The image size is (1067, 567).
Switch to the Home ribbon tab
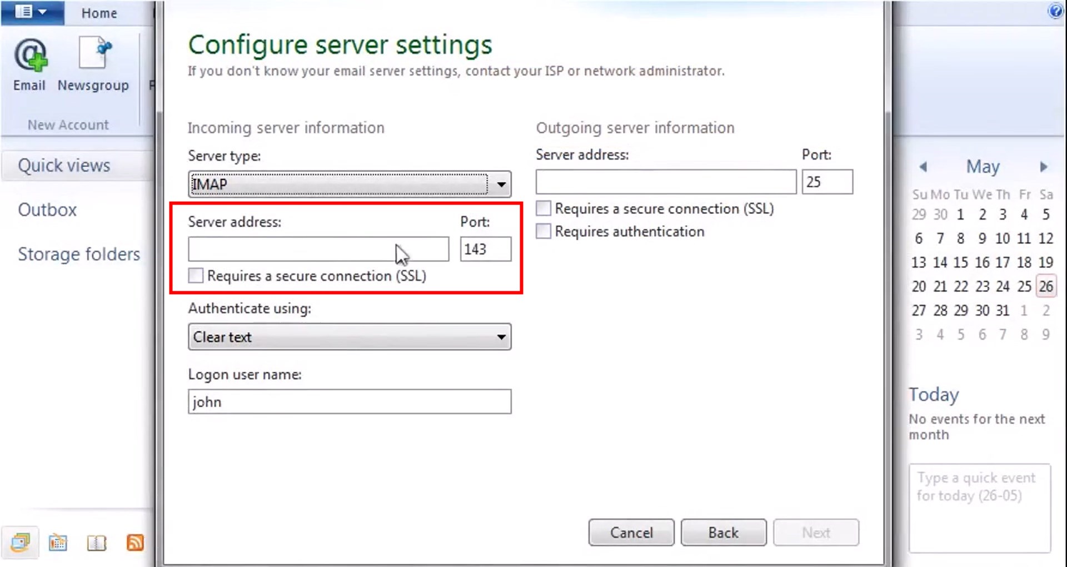pyautogui.click(x=99, y=13)
